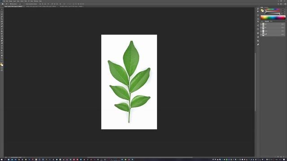Select the Hand tool
This screenshot has height=161, width=287.
point(2,55)
